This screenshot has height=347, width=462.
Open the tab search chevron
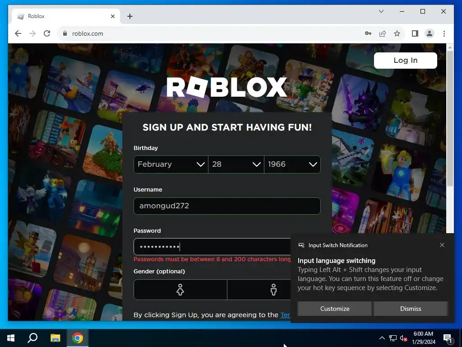coord(381,11)
